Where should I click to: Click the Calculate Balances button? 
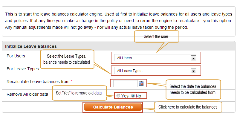113,107
